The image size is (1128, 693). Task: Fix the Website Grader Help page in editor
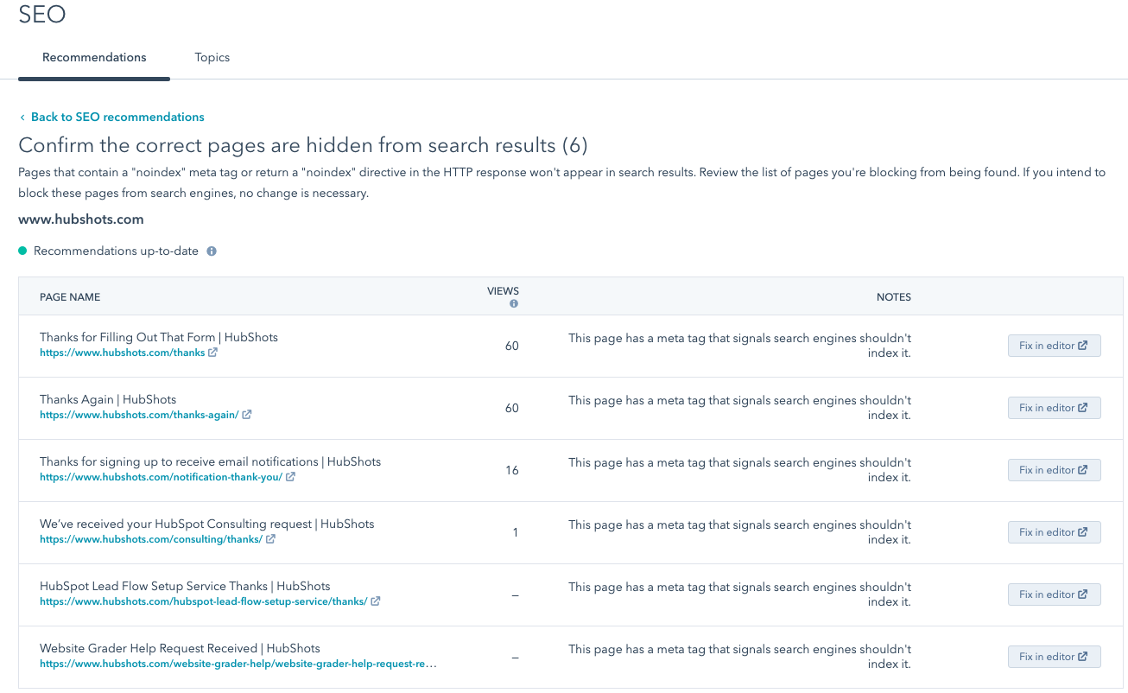coord(1054,657)
